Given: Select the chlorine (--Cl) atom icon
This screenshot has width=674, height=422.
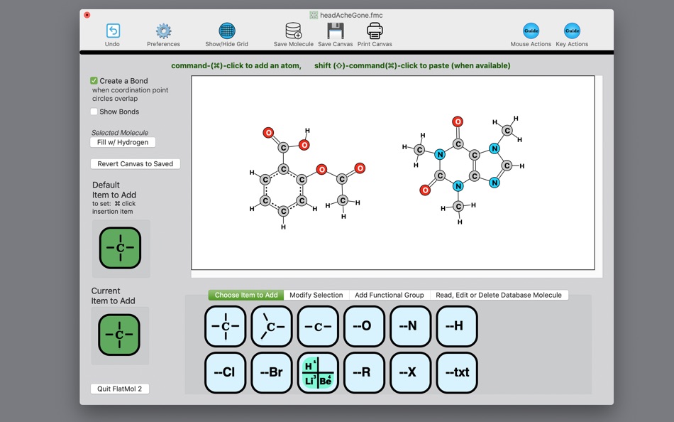Looking at the screenshot, I should click(x=225, y=372).
